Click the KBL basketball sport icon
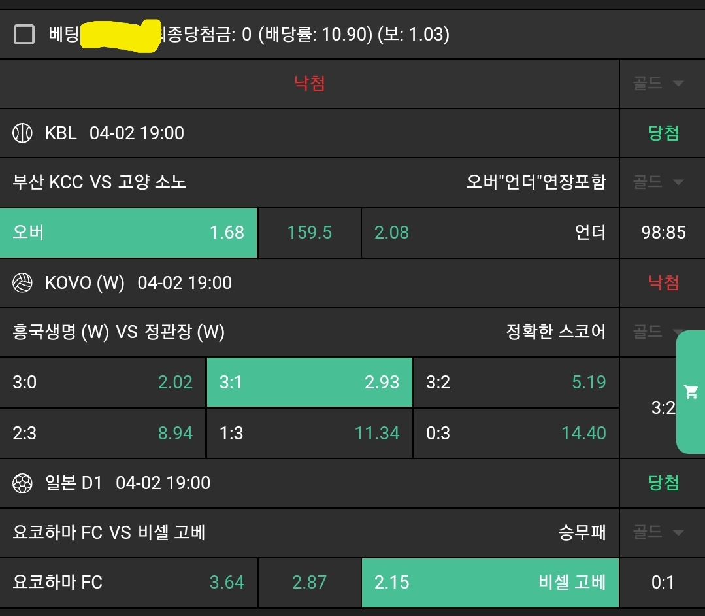Image resolution: width=705 pixels, height=616 pixels. point(23,133)
